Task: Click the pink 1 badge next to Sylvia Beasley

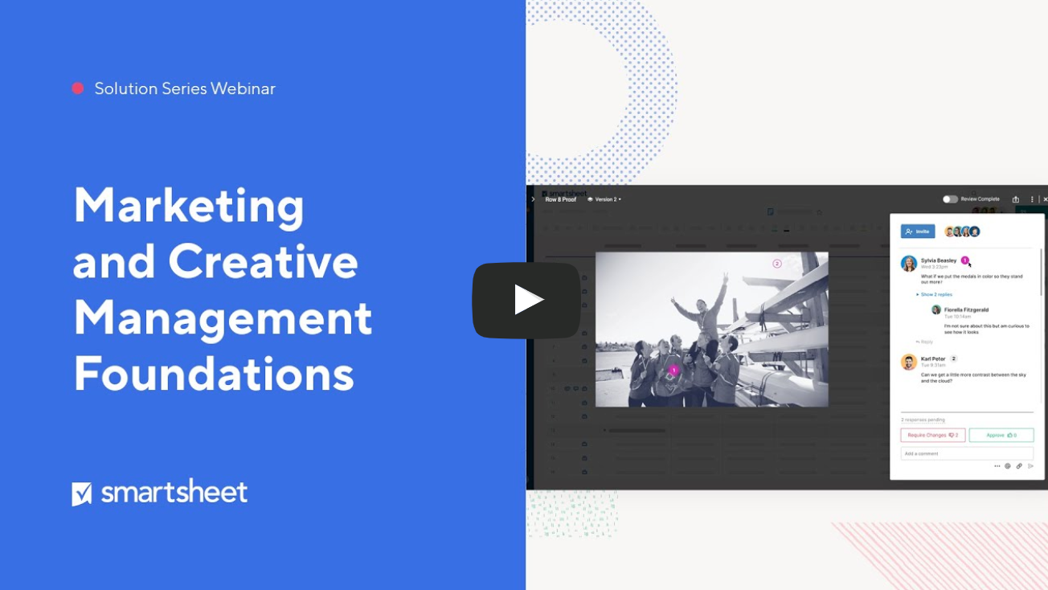Action: click(x=964, y=260)
